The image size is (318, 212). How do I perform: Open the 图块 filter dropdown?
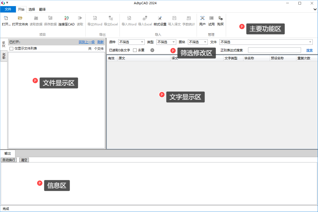point(198,42)
